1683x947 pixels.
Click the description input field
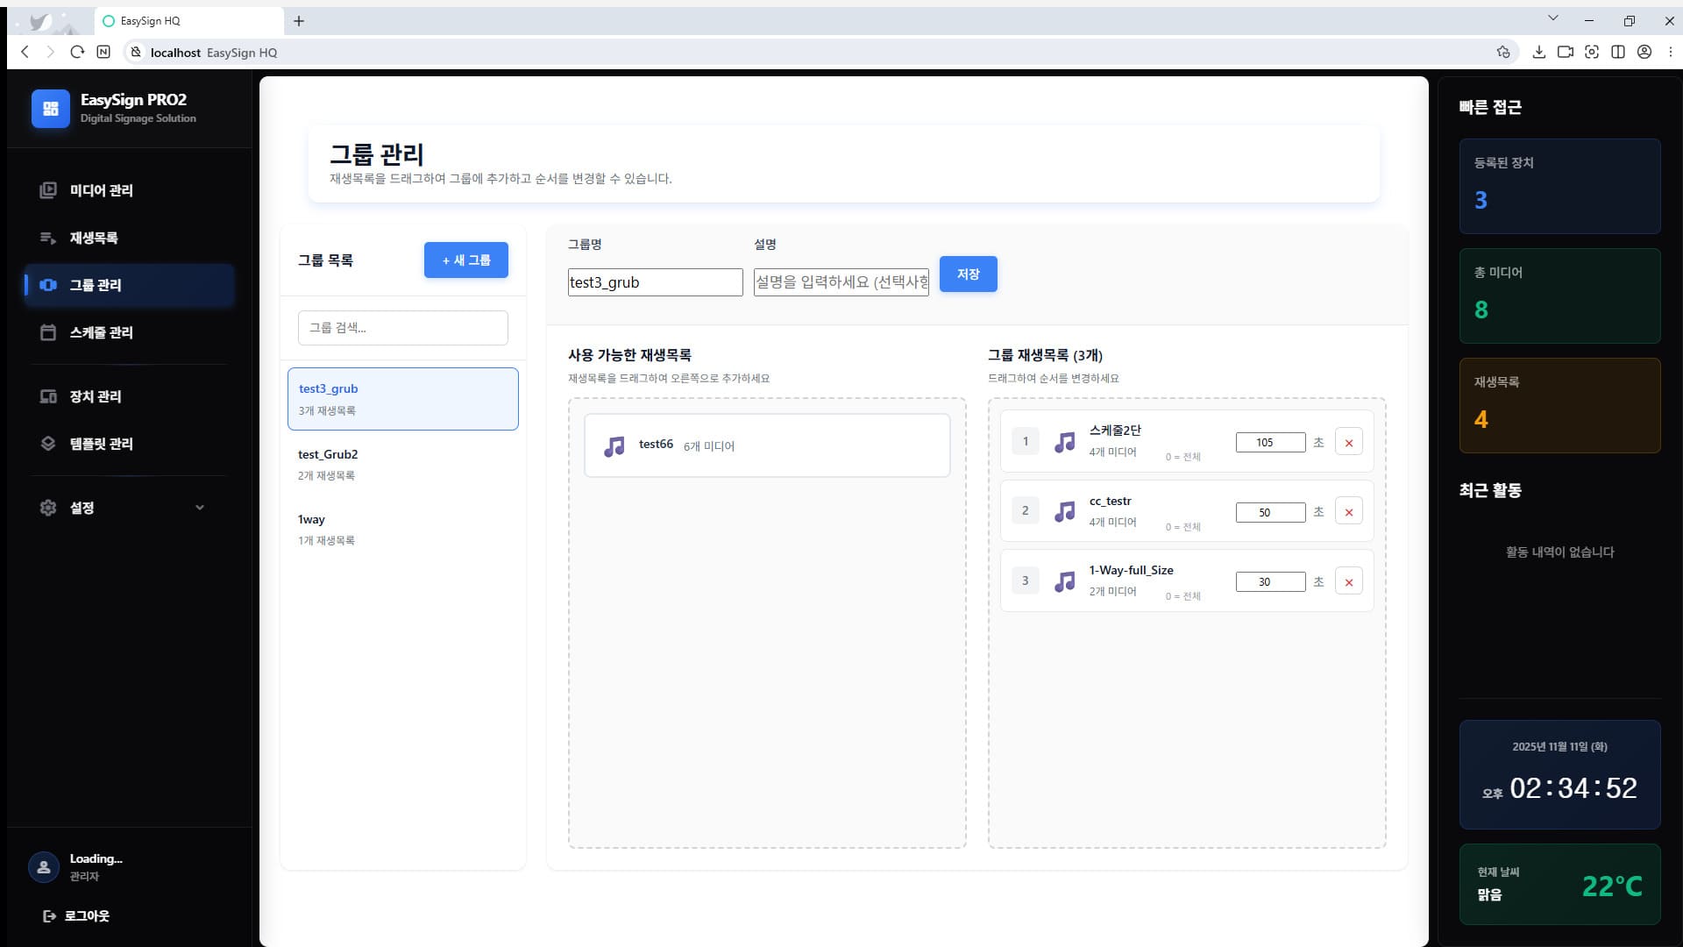[841, 282]
